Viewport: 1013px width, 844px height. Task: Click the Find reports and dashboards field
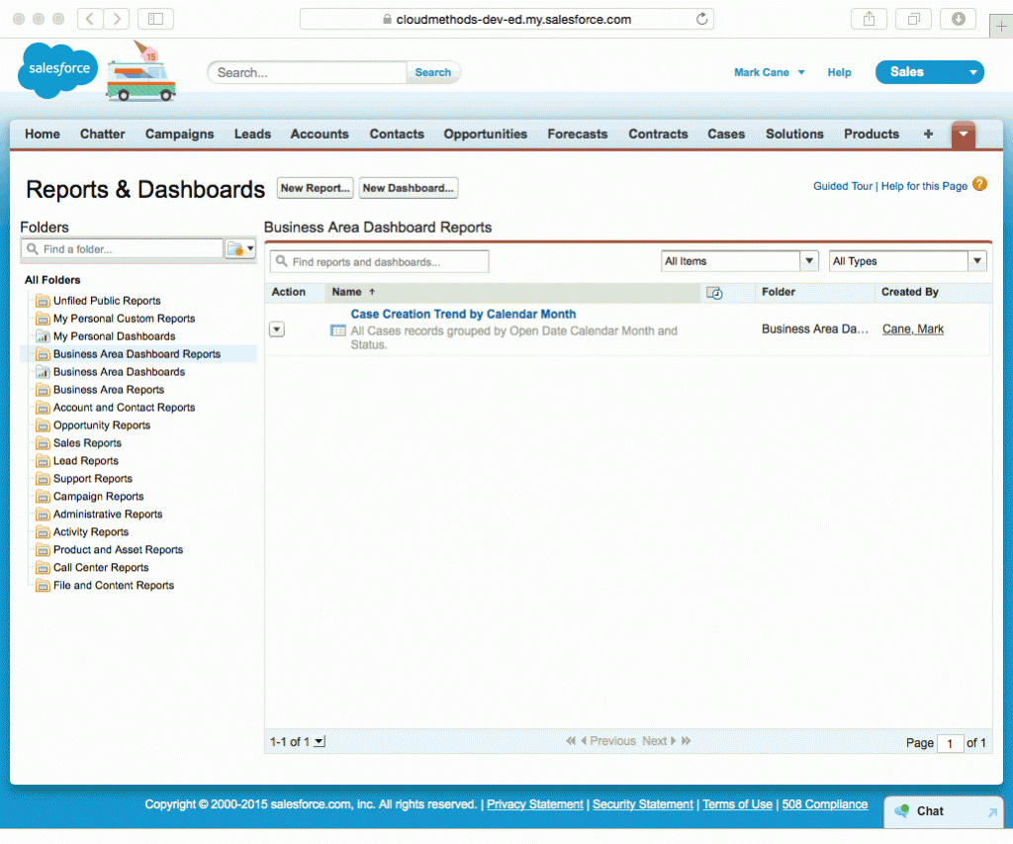point(379,262)
